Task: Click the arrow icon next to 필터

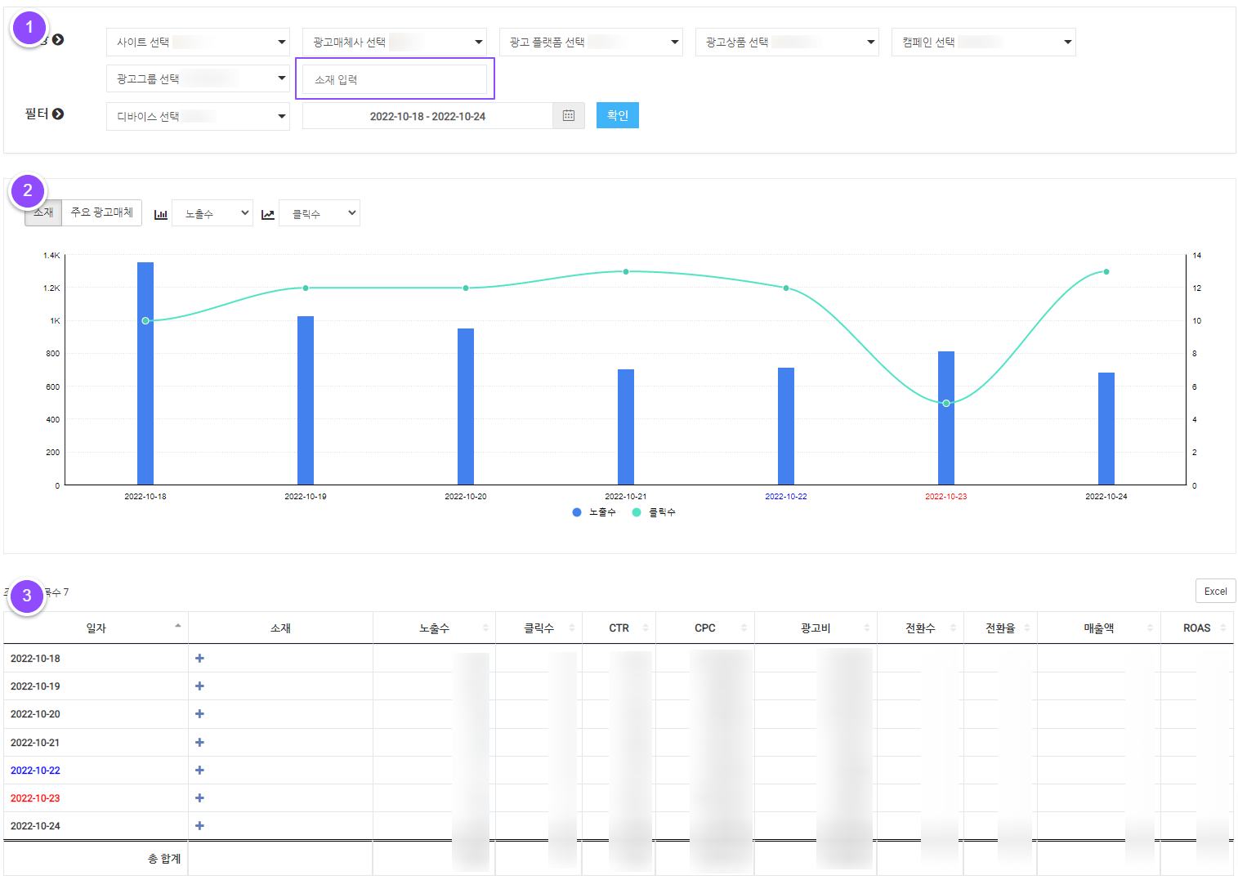Action: pos(58,114)
